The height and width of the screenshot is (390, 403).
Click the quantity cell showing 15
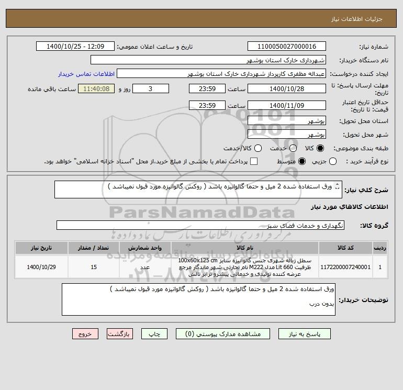click(x=94, y=267)
